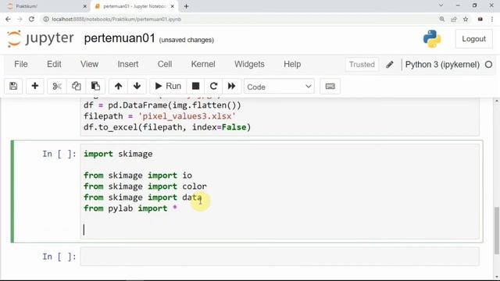Viewport: 500px width, 281px height.
Task: Switch to the pertemuan01 Jupyter Notebook tab
Action: 134,6
